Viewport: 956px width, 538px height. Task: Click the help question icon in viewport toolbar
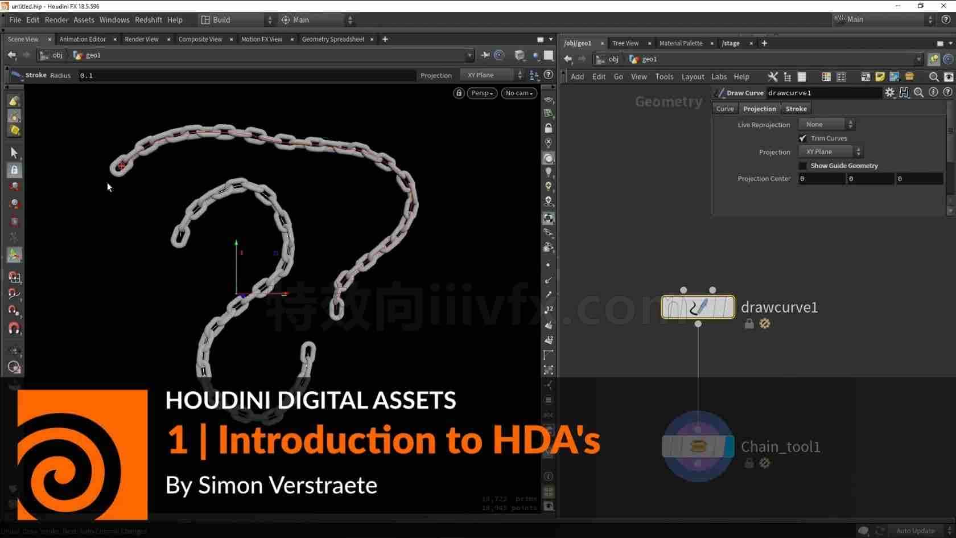(548, 75)
